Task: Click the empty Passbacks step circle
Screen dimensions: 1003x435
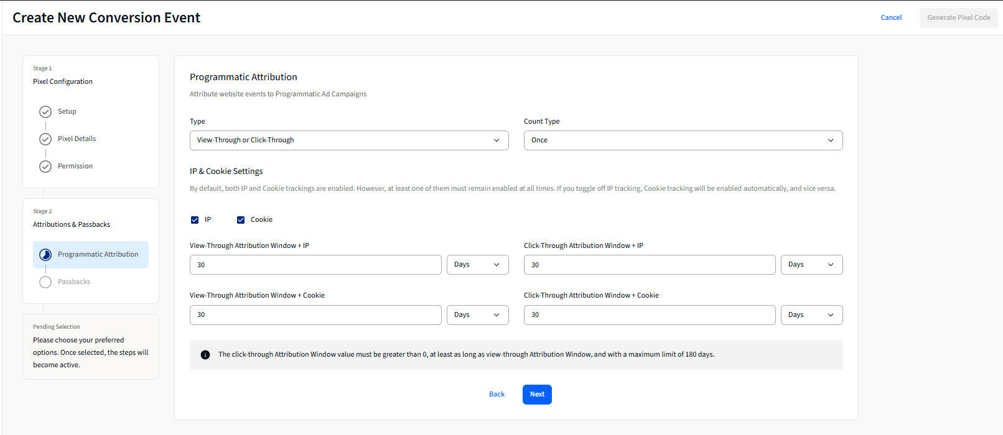Action: coord(45,282)
